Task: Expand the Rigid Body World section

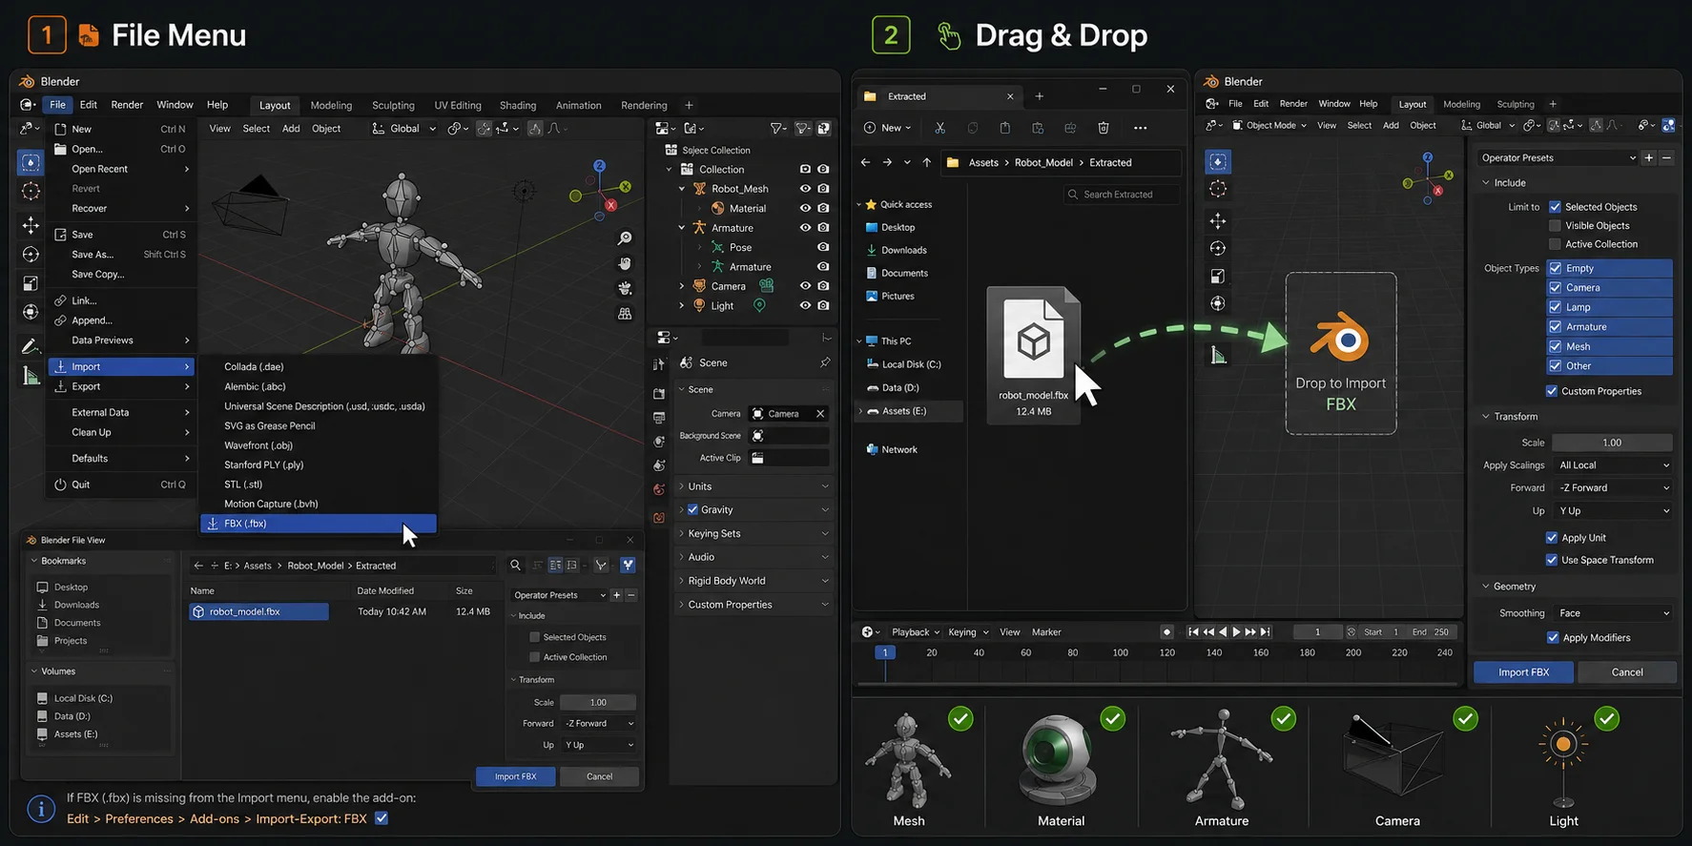Action: tap(753, 581)
